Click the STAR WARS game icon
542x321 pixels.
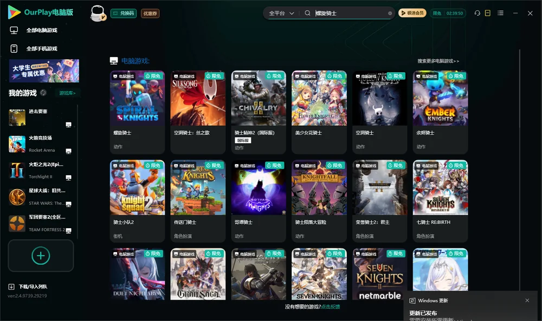tap(17, 197)
